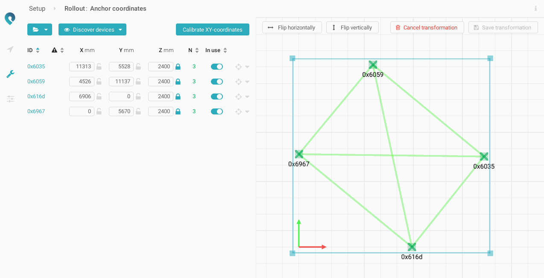Expand the Discover devices dropdown arrow

click(120, 29)
